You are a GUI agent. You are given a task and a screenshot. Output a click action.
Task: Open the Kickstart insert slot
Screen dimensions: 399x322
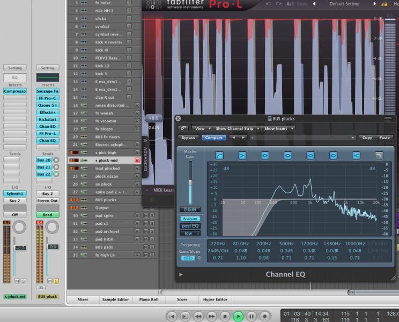pos(48,119)
